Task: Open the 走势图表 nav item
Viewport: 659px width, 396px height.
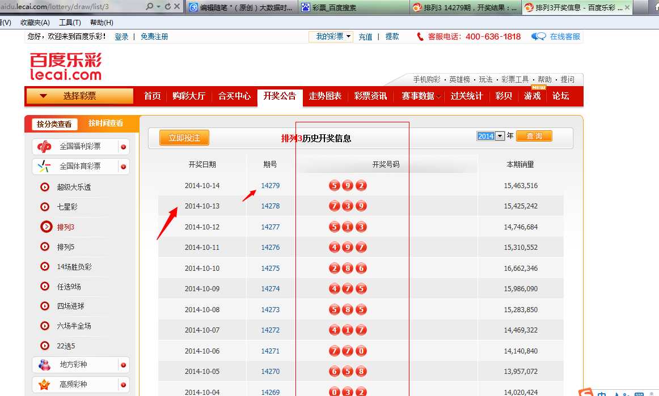Action: [x=325, y=96]
